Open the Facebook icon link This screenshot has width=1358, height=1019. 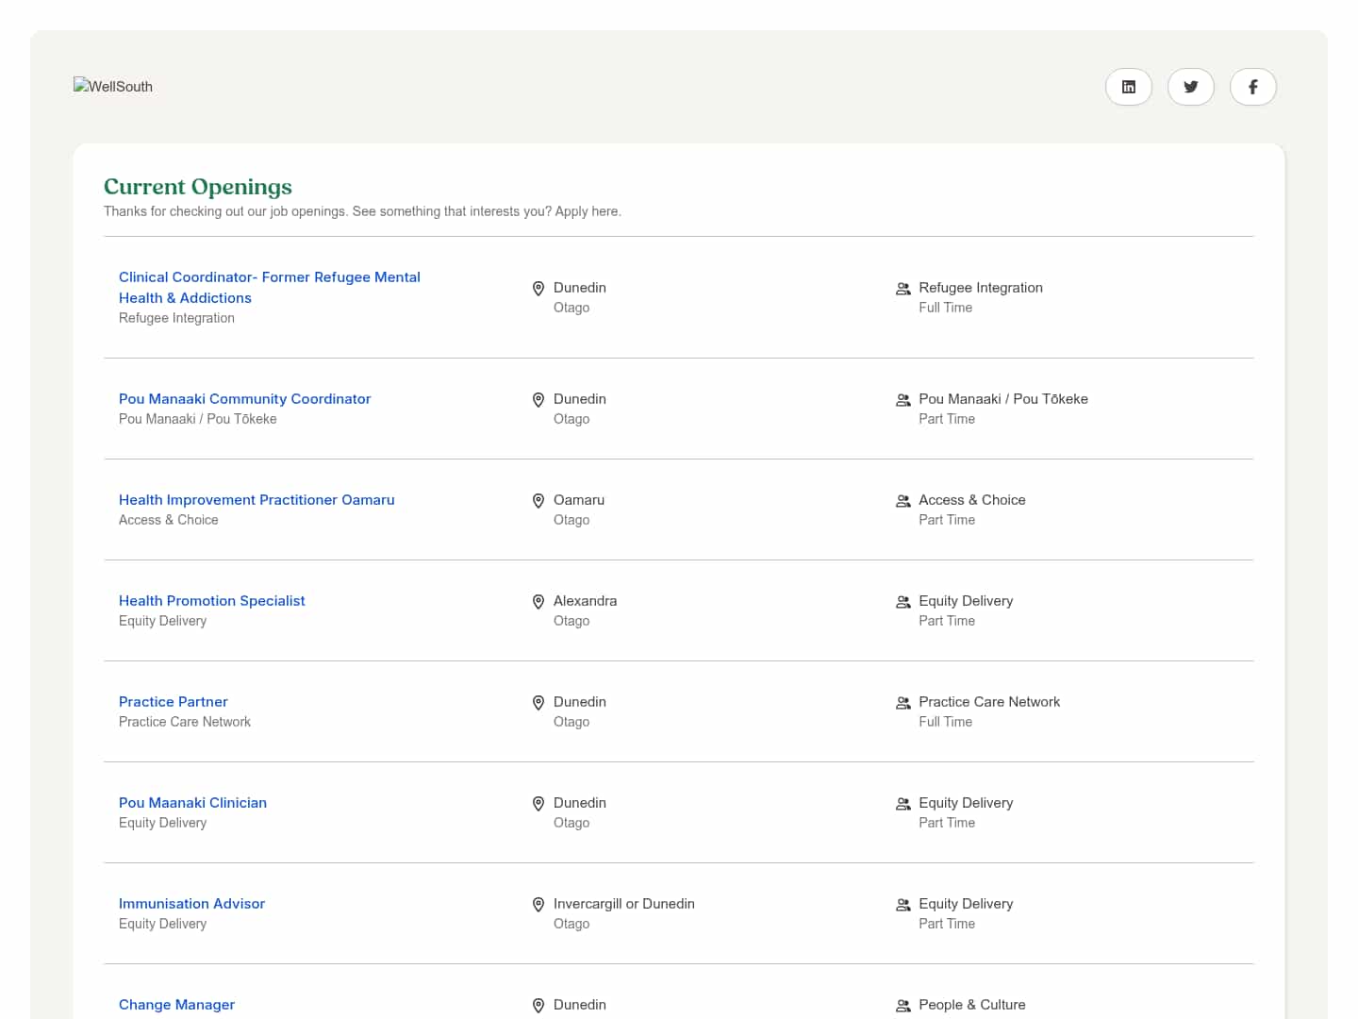1252,87
